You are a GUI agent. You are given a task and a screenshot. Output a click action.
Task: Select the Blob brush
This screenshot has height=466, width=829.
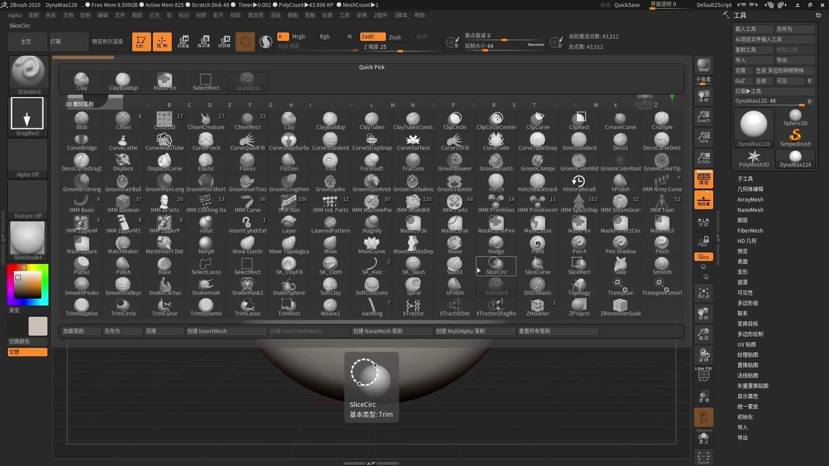(82, 121)
